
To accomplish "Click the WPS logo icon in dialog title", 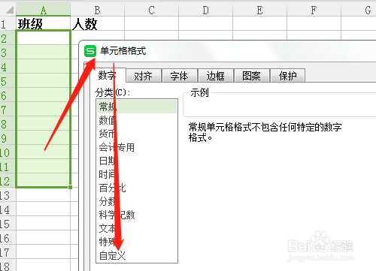I will [x=90, y=51].
